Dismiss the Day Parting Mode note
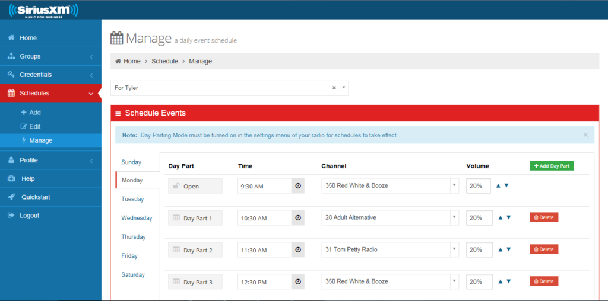608x301 pixels. pyautogui.click(x=585, y=135)
